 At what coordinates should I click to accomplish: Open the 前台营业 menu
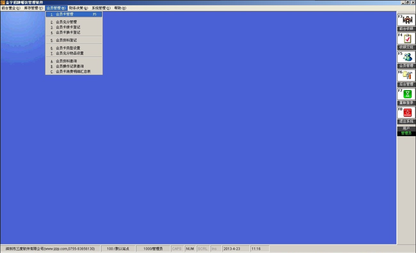coord(11,8)
